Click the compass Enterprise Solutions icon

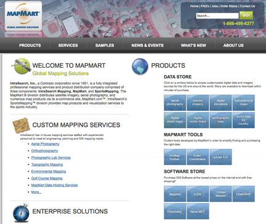click(21, 213)
